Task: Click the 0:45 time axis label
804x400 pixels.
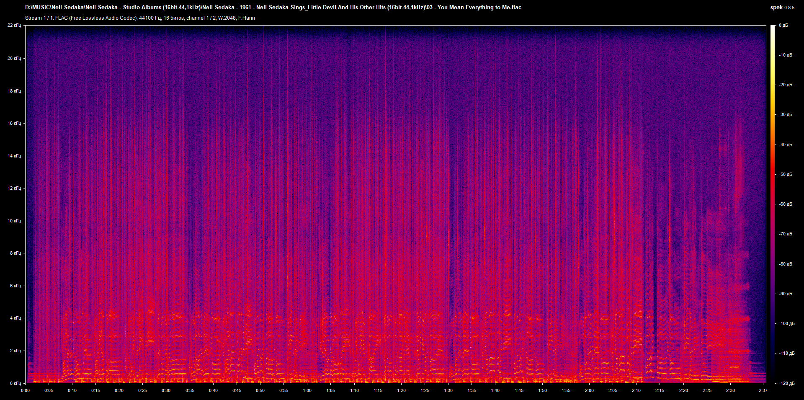Action: click(x=237, y=390)
